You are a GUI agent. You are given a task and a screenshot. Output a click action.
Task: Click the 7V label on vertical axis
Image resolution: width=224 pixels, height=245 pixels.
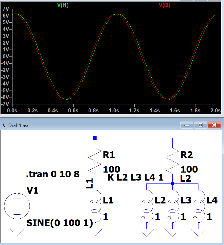click(6, 9)
